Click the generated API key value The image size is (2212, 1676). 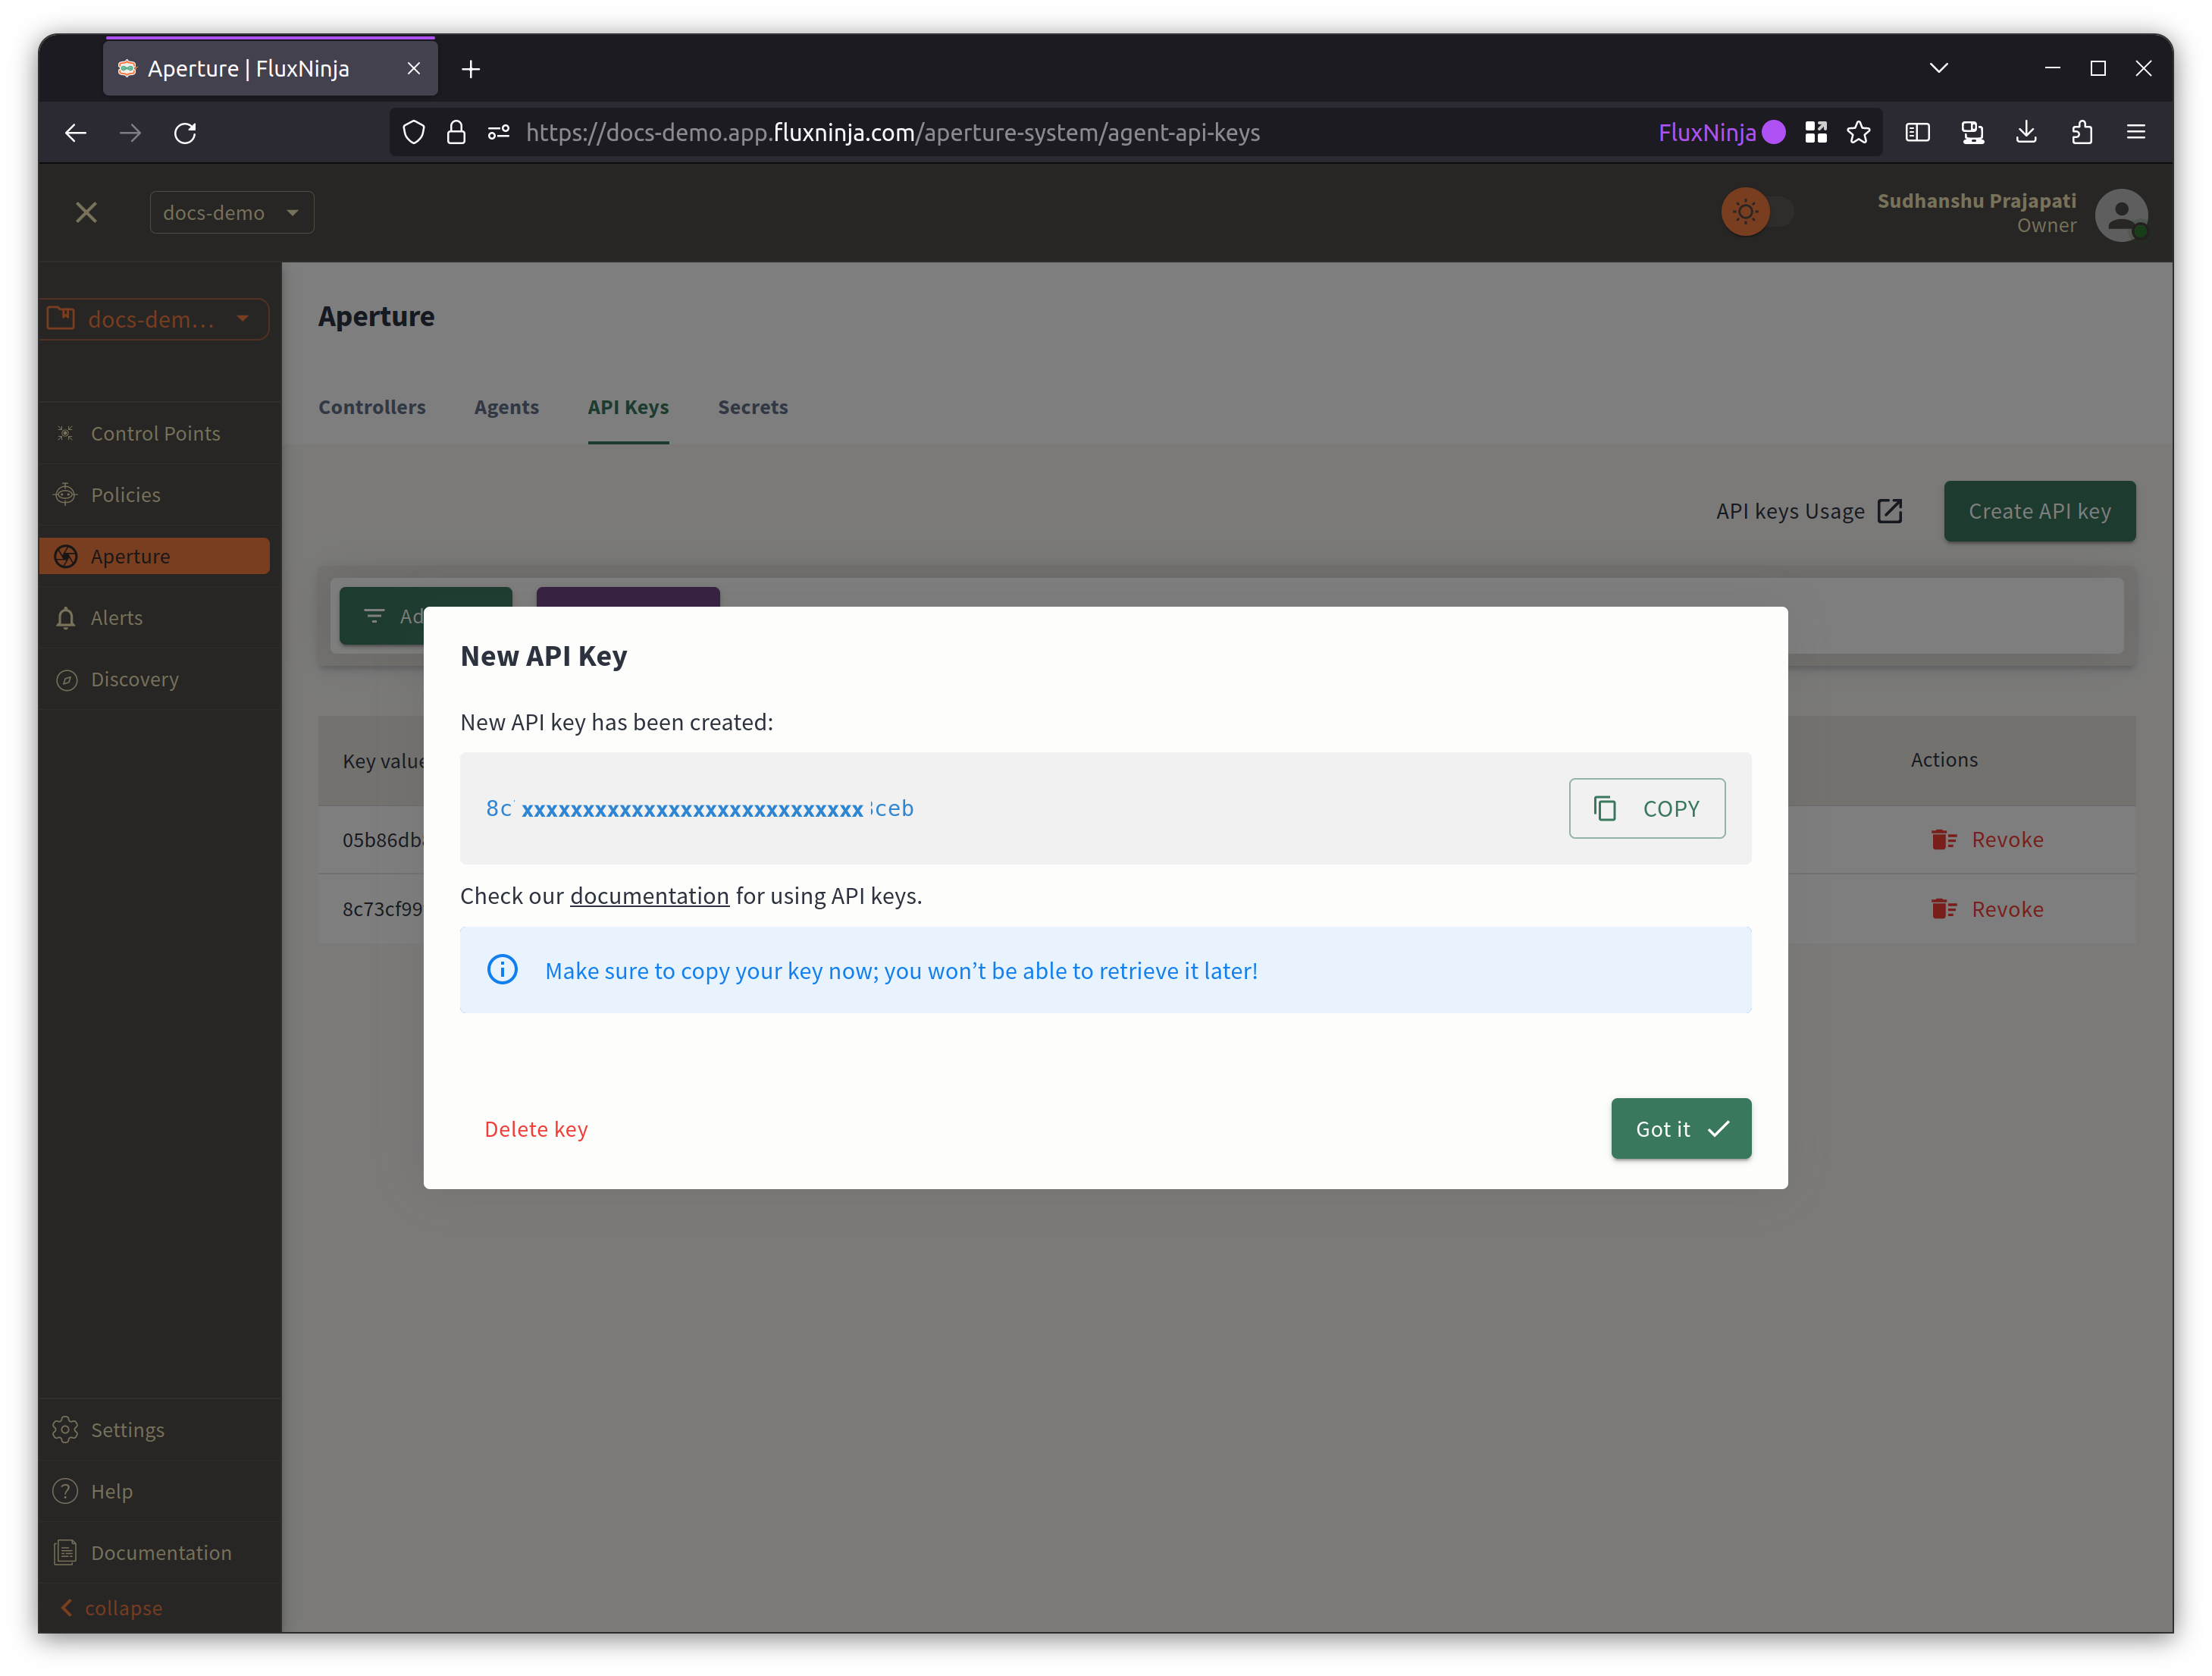pos(699,808)
